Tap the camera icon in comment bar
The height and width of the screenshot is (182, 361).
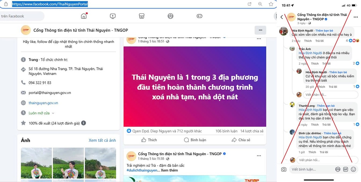point(284,169)
